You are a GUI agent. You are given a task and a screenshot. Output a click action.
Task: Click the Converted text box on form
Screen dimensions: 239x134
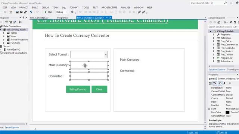point(89,76)
